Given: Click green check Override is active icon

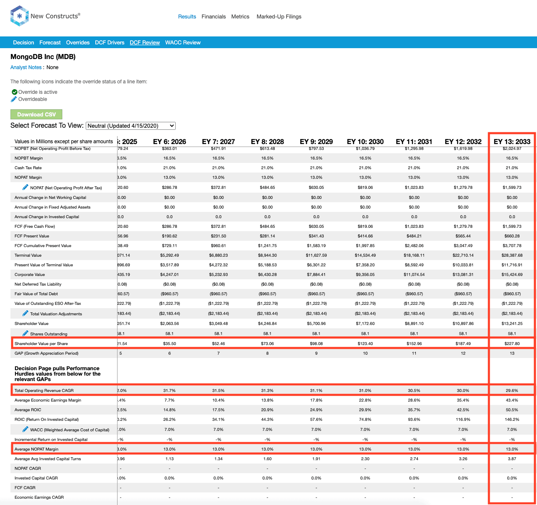Looking at the screenshot, I should (14, 92).
